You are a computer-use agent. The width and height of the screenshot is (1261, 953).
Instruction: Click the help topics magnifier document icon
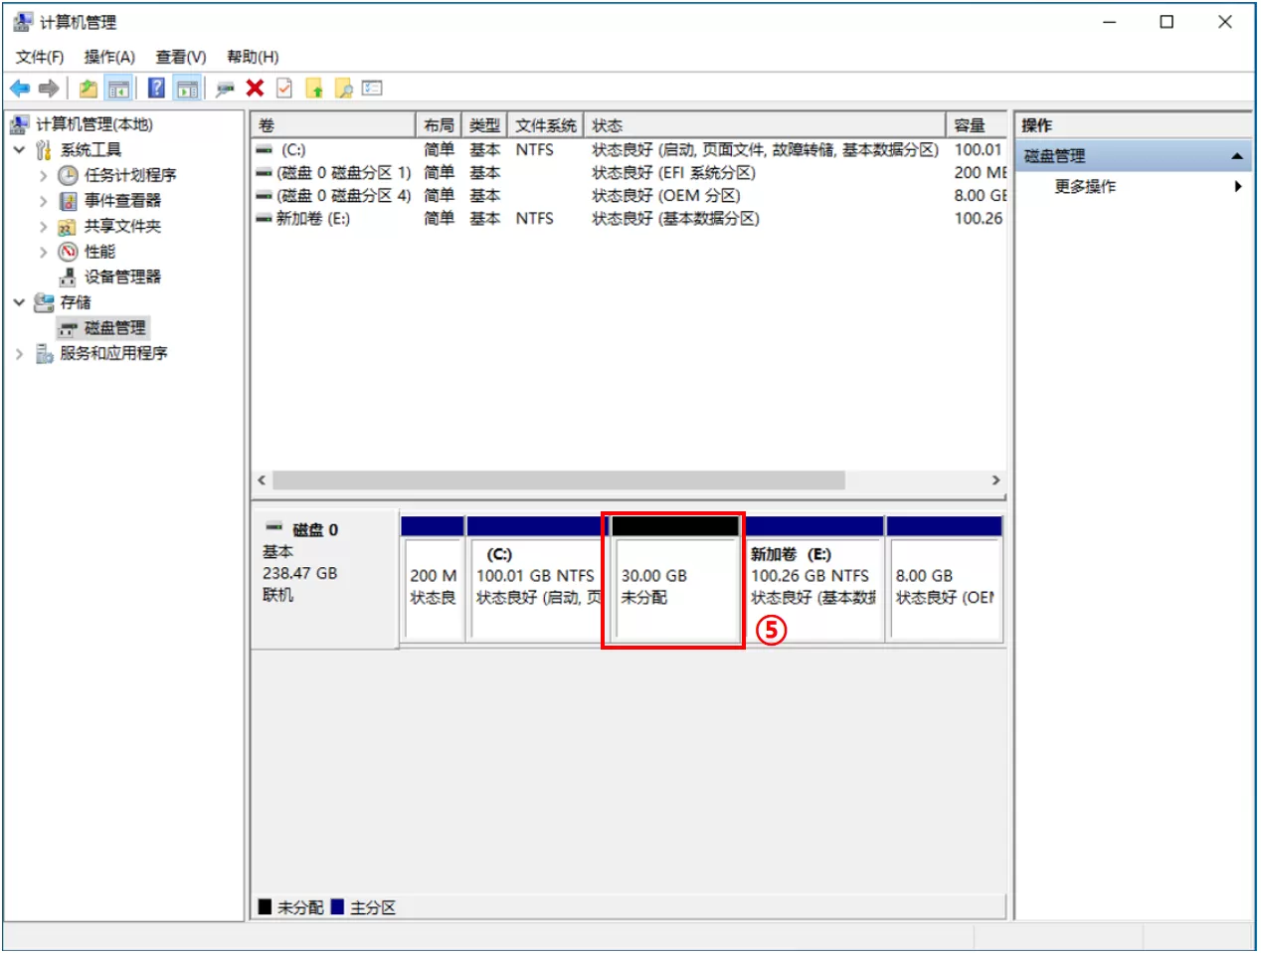(342, 88)
